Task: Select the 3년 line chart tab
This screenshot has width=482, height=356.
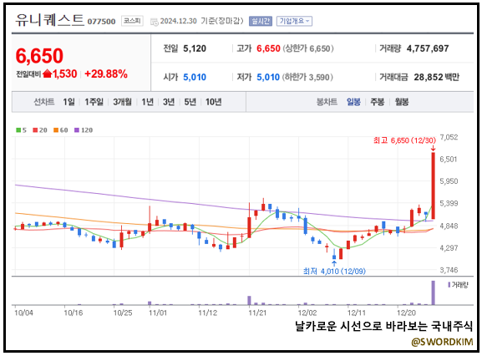Action: click(169, 102)
